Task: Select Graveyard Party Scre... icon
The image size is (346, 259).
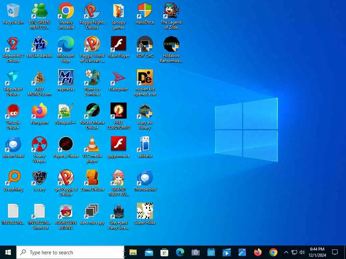Action: 119,211
